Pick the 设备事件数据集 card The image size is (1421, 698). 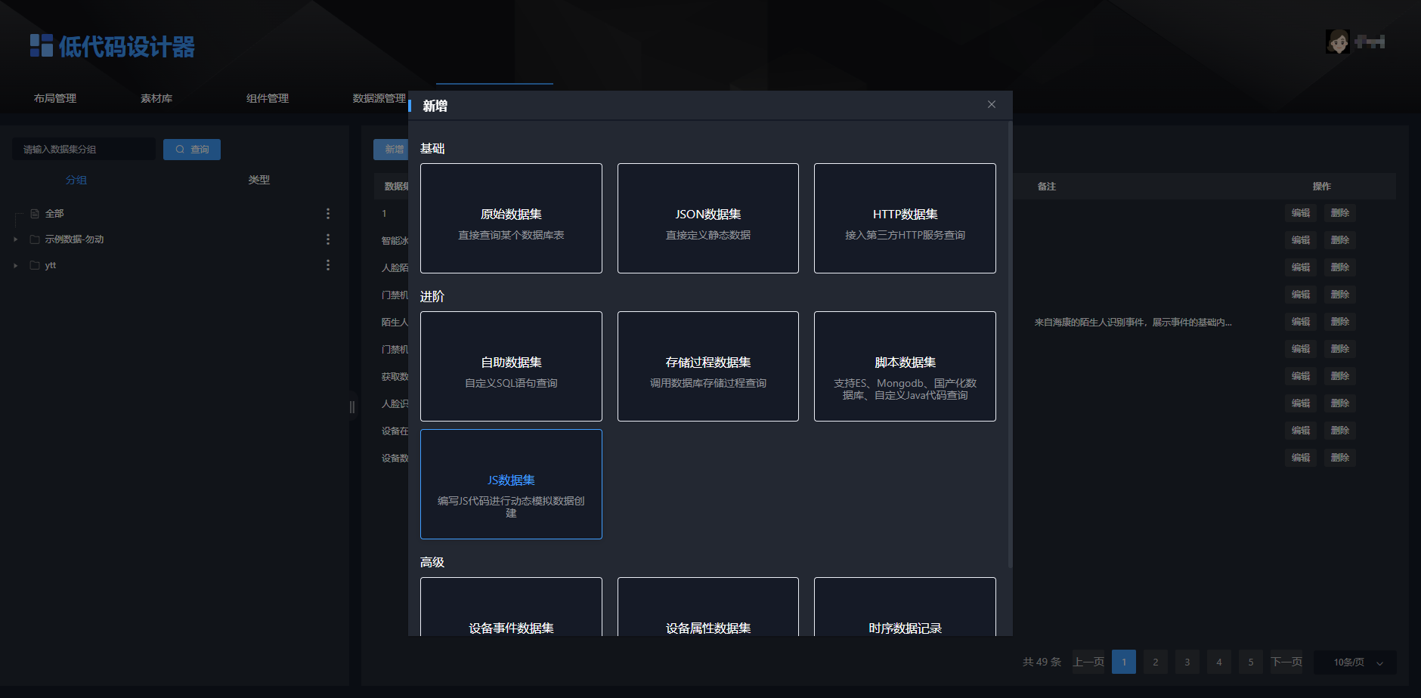511,607
